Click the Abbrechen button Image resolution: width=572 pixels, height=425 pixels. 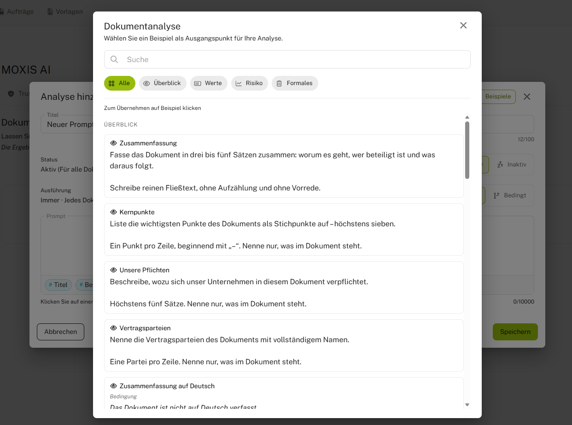pyautogui.click(x=60, y=332)
